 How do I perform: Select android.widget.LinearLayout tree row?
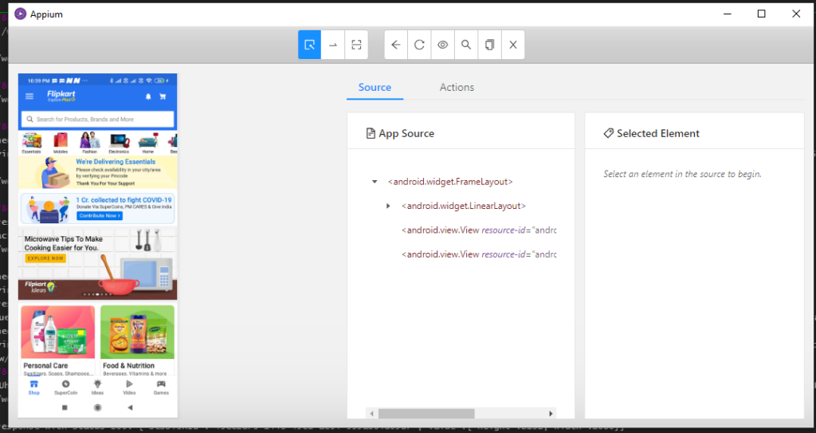click(x=464, y=206)
